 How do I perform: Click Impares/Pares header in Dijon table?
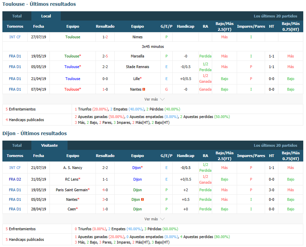[251, 156]
